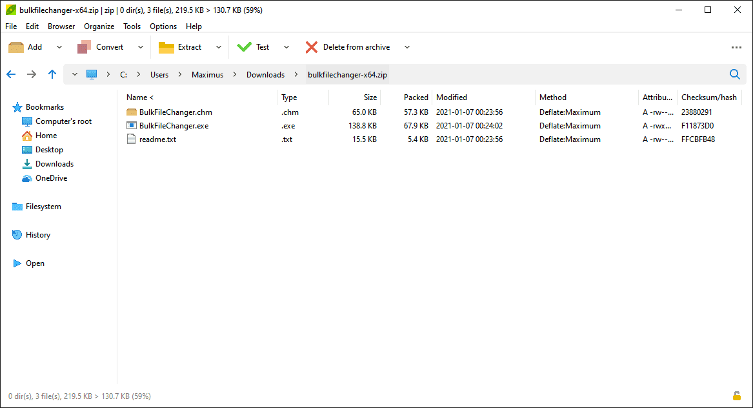
Task: Click the status bar archive summary text
Action: pyautogui.click(x=80, y=396)
